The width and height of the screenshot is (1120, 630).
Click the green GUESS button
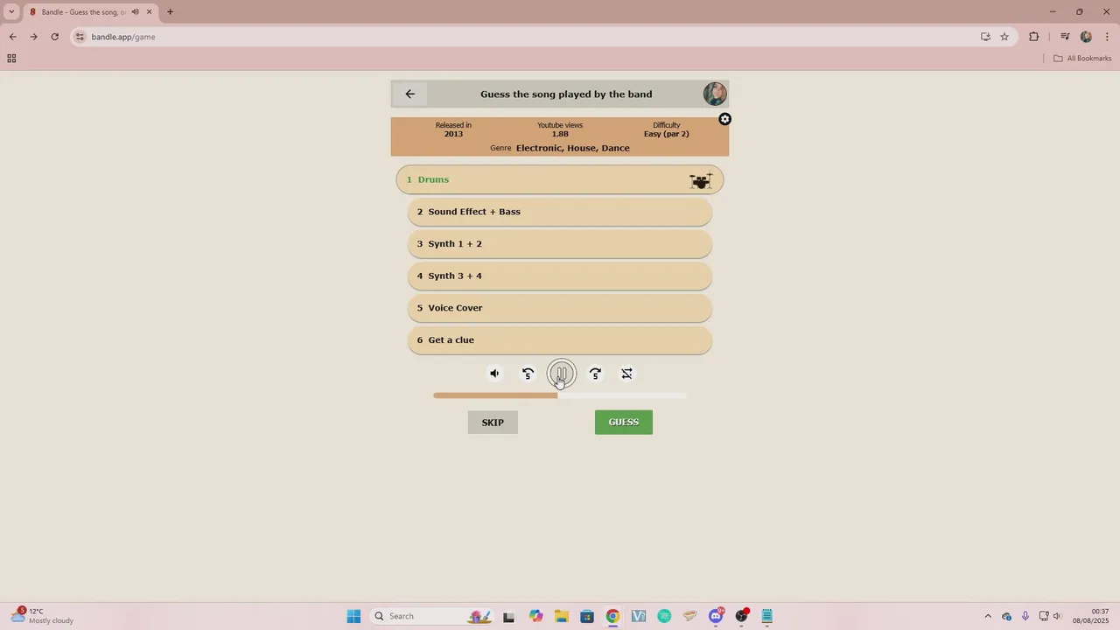tap(624, 423)
